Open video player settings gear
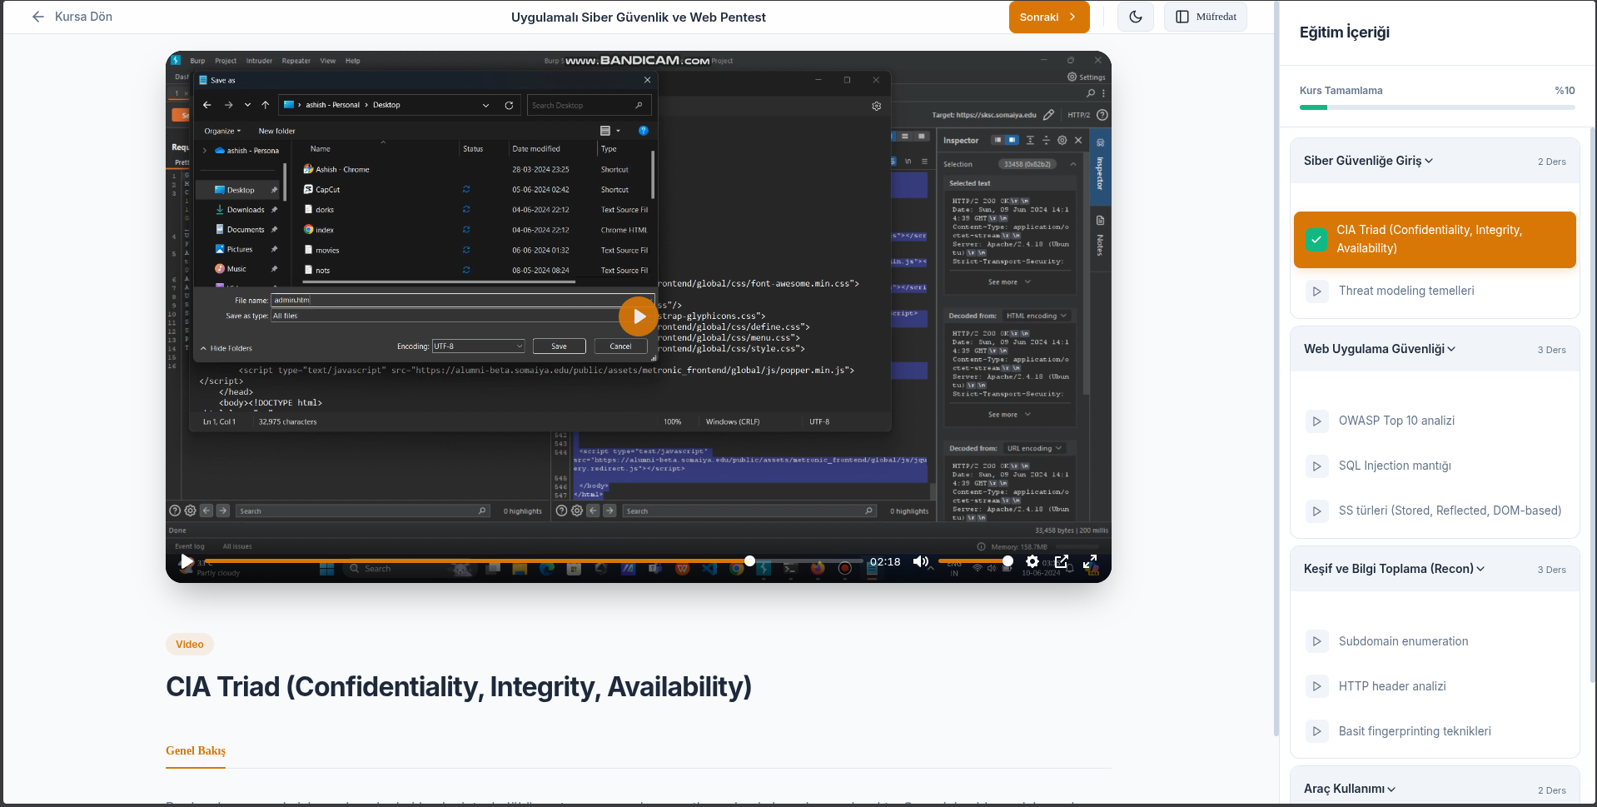1597x807 pixels. [x=1032, y=561]
